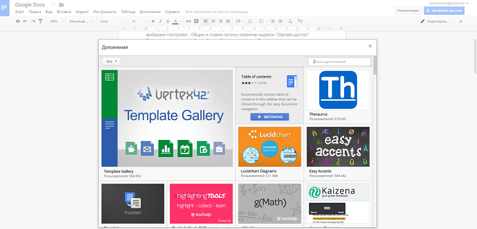Image resolution: width=477 pixels, height=229 pixels.
Task: Align text center
Action: (x=214, y=22)
